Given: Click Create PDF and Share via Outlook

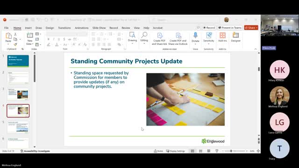Looking at the screenshot, I should tap(178, 39).
